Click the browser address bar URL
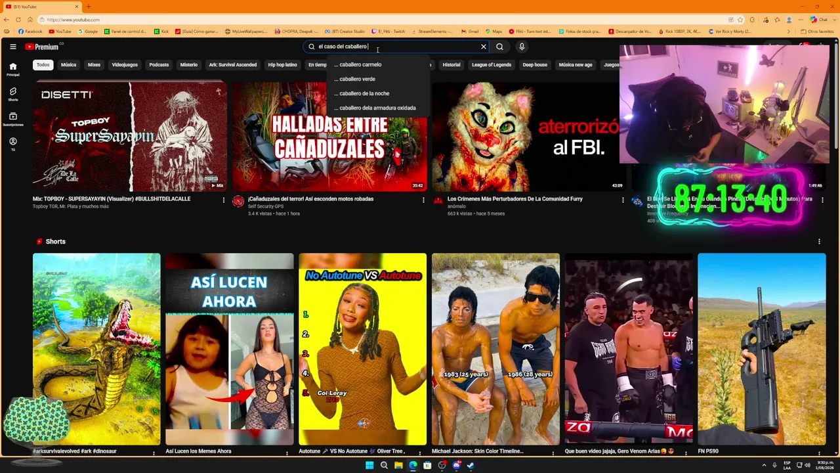Viewport: 840px width, 473px height. point(73,20)
